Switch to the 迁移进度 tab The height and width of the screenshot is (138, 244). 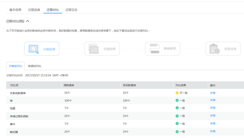coord(34,10)
